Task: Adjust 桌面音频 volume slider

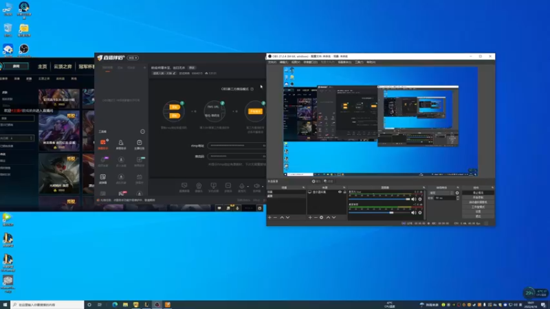Action: pos(379,213)
